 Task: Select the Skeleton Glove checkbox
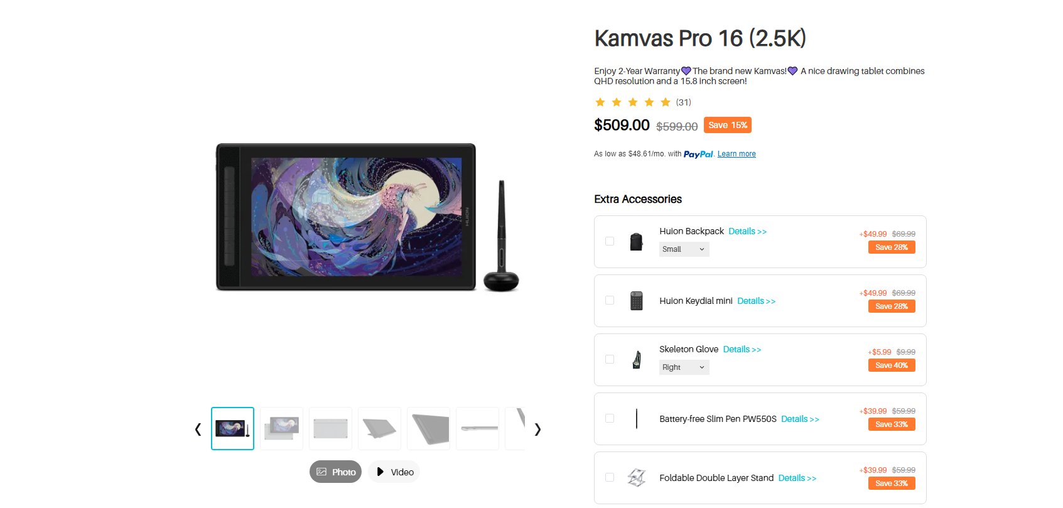click(610, 359)
